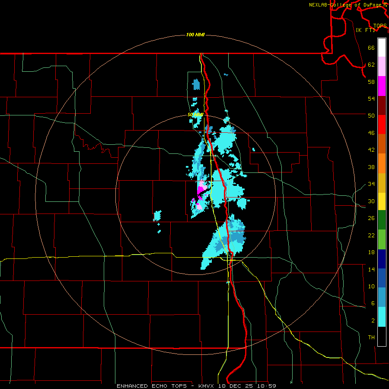Click the TH threshold label
Image resolution: width=389 pixels, height=389 pixels.
click(371, 338)
